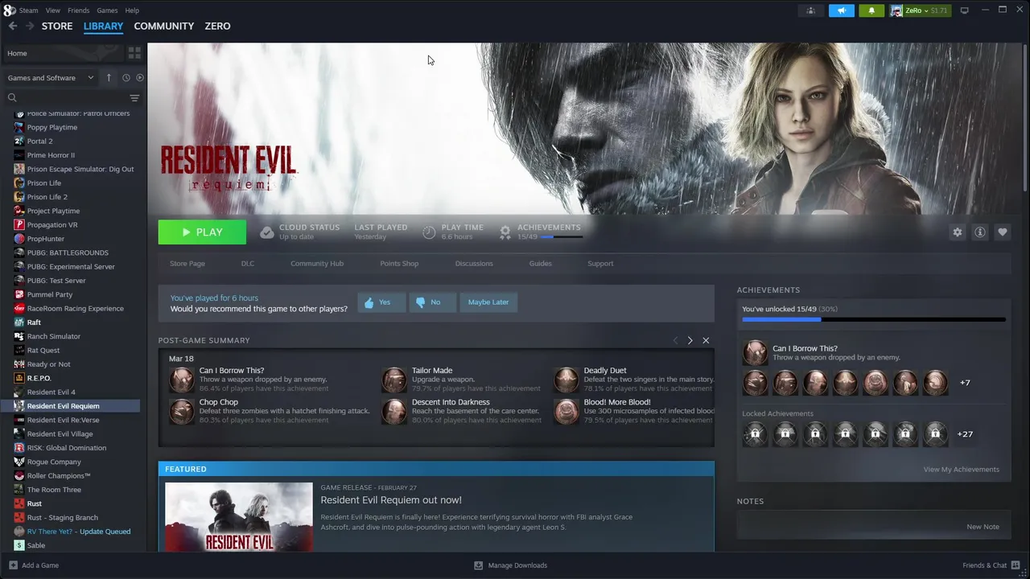This screenshot has height=579, width=1030.
Task: Click the small achievements progress bar under 15/49
Action: [x=561, y=237]
